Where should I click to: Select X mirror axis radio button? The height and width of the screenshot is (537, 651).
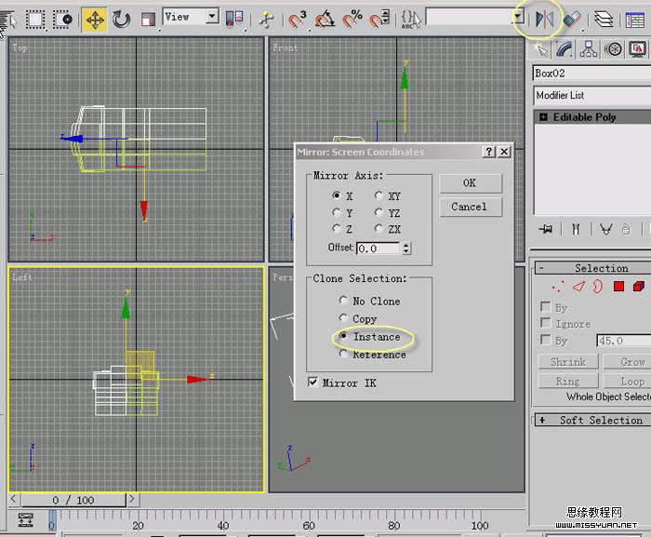click(x=337, y=195)
